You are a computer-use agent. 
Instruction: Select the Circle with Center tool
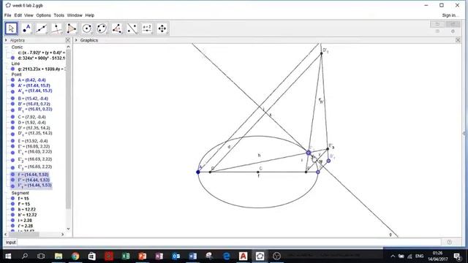(86, 28)
